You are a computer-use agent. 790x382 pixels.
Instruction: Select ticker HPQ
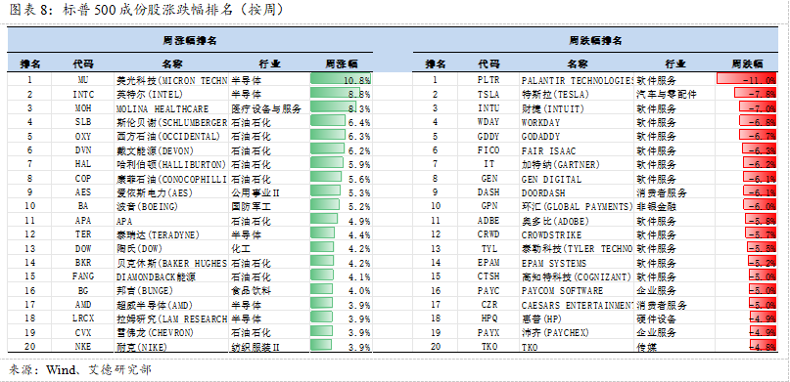(488, 318)
